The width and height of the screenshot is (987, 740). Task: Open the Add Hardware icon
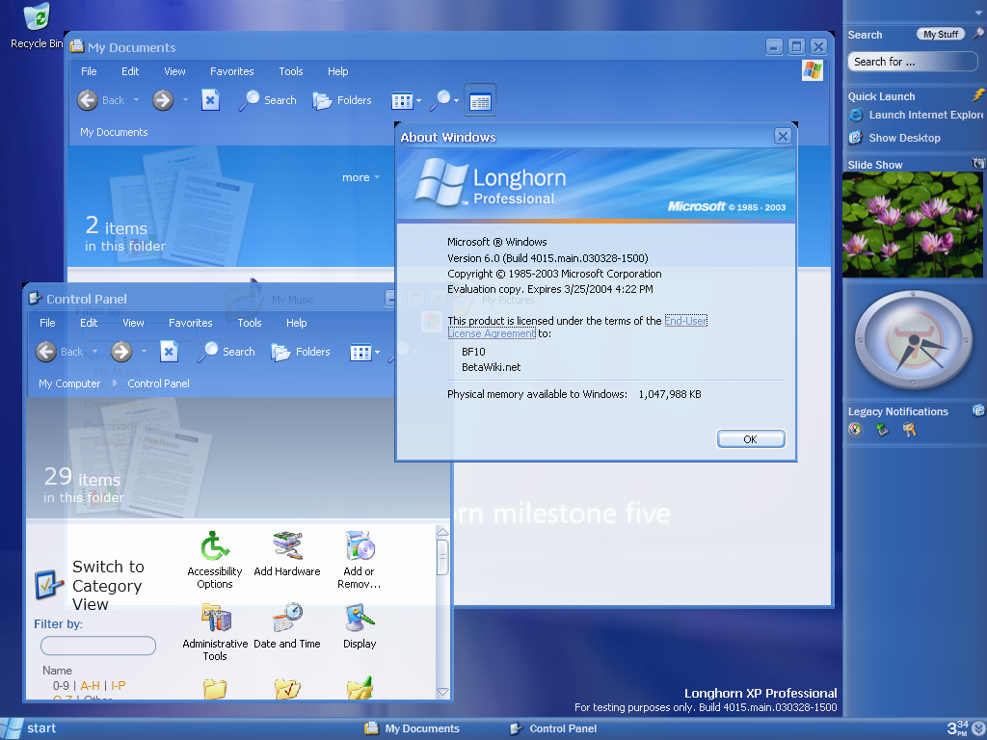pyautogui.click(x=287, y=547)
